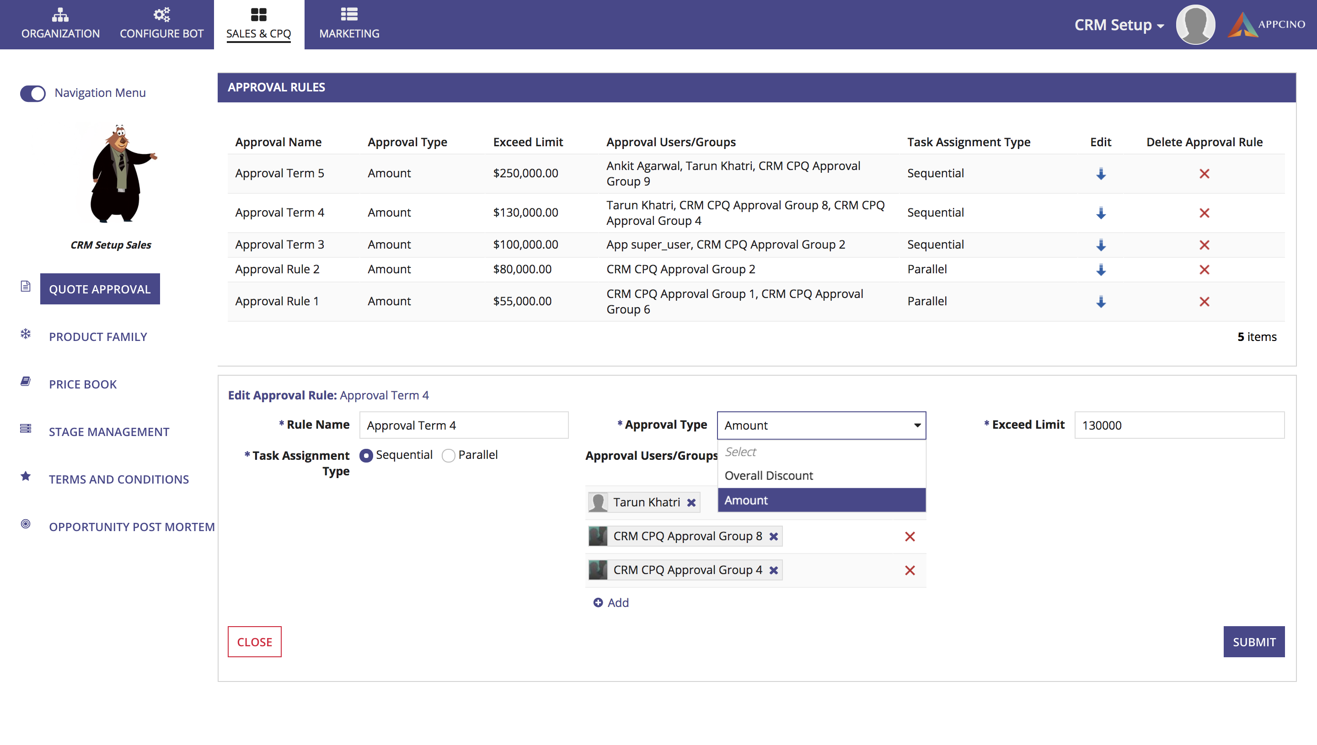This screenshot has width=1317, height=745.
Task: Delete the CRM CPQ Approval Group 8 row
Action: tap(909, 536)
